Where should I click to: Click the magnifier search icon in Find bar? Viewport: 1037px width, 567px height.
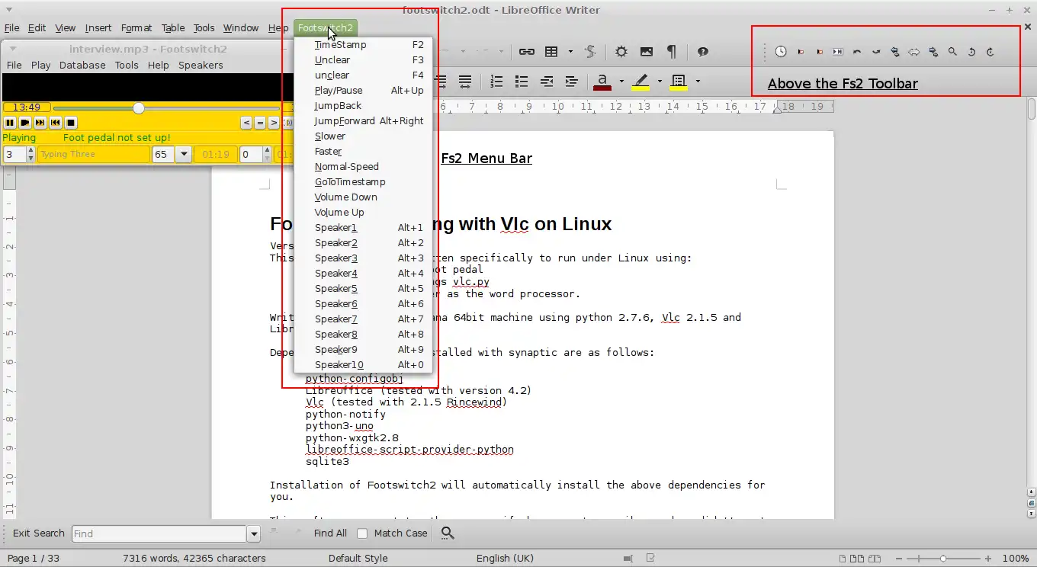(448, 533)
